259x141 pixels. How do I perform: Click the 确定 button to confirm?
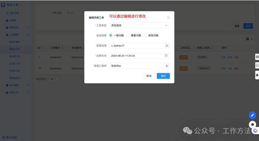pyautogui.click(x=163, y=76)
